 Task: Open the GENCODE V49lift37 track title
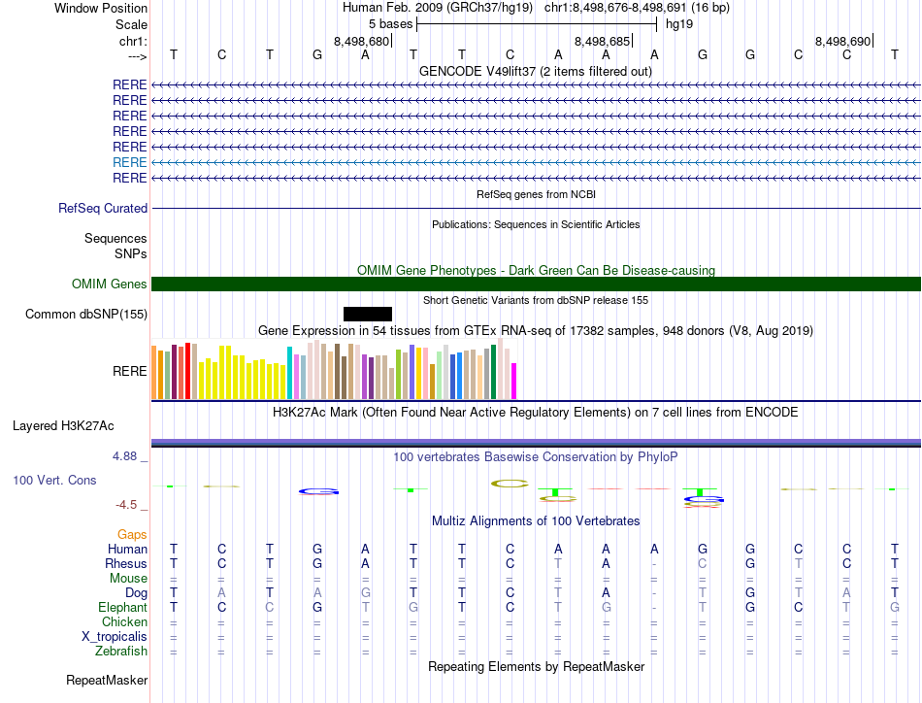[x=536, y=71]
